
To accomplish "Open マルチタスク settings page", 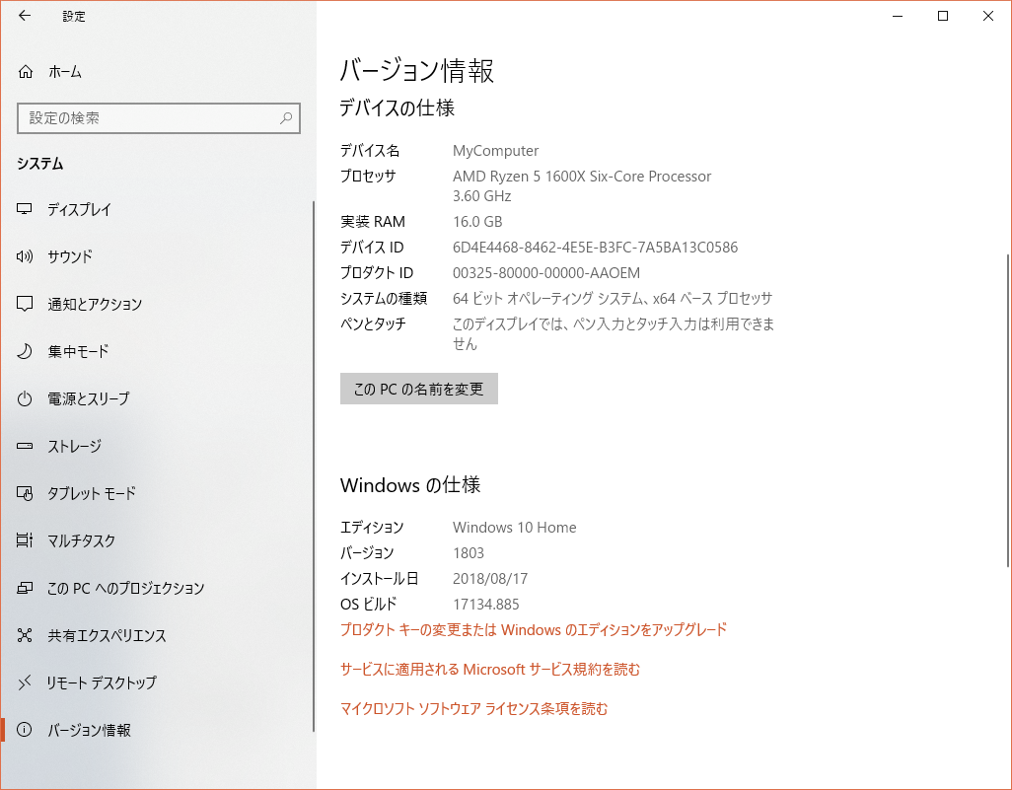I will (157, 540).
